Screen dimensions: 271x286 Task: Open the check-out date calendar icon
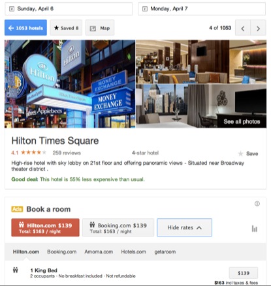[145, 9]
